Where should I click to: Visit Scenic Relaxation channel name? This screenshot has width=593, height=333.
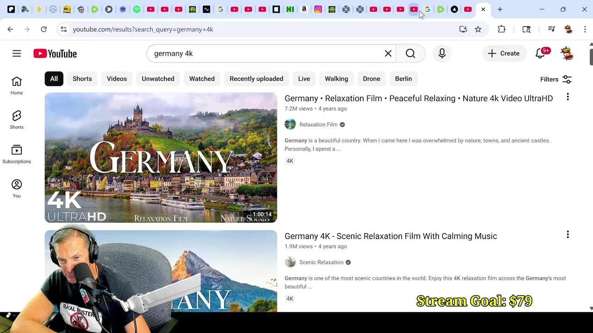[321, 262]
